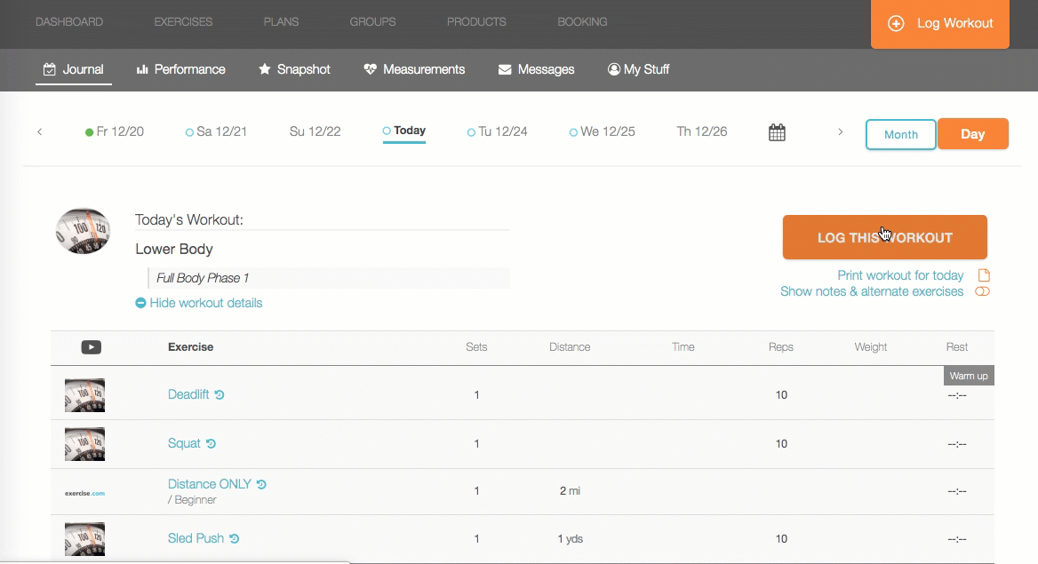Image resolution: width=1038 pixels, height=564 pixels.
Task: Select the Tu 12/24 date
Action: (497, 131)
